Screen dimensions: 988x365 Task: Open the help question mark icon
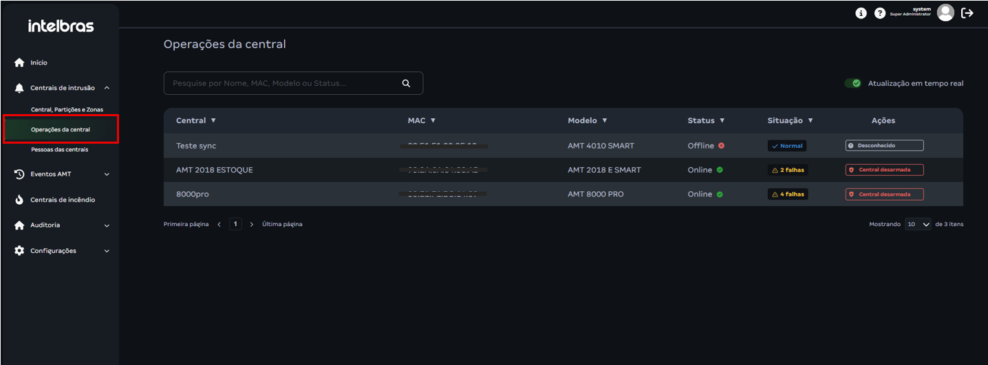[879, 13]
